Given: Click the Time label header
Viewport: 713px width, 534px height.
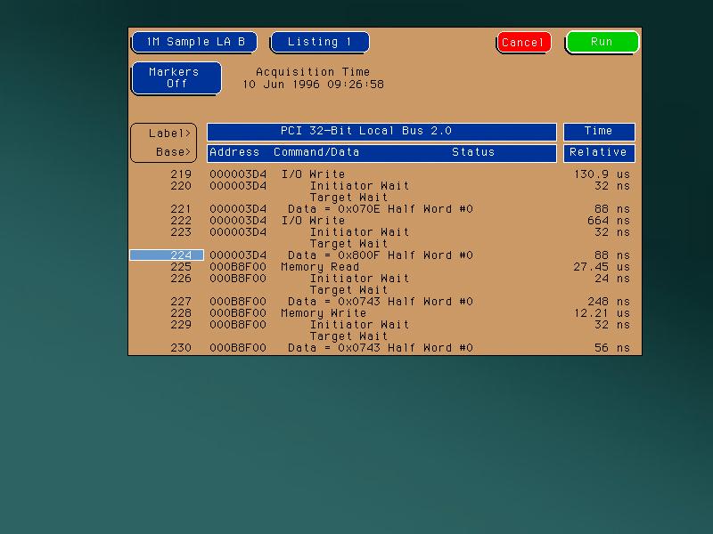Looking at the screenshot, I should coord(599,132).
